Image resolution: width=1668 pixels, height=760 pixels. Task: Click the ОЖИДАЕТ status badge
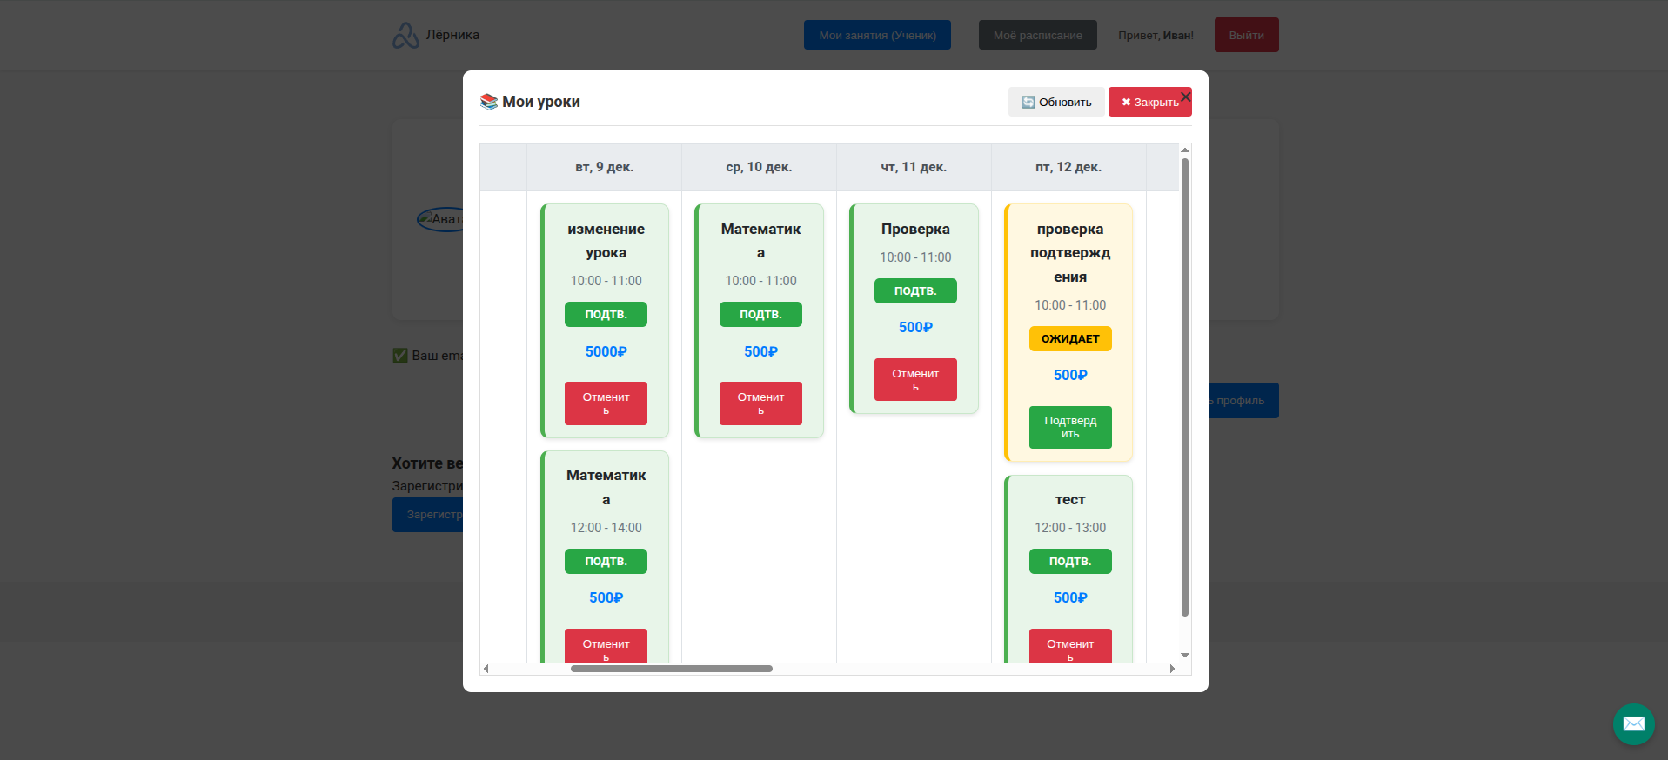[1070, 338]
